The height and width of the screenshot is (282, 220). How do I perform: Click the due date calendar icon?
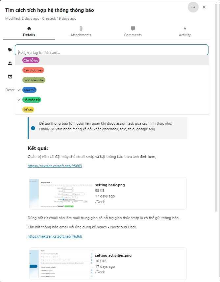10,76
